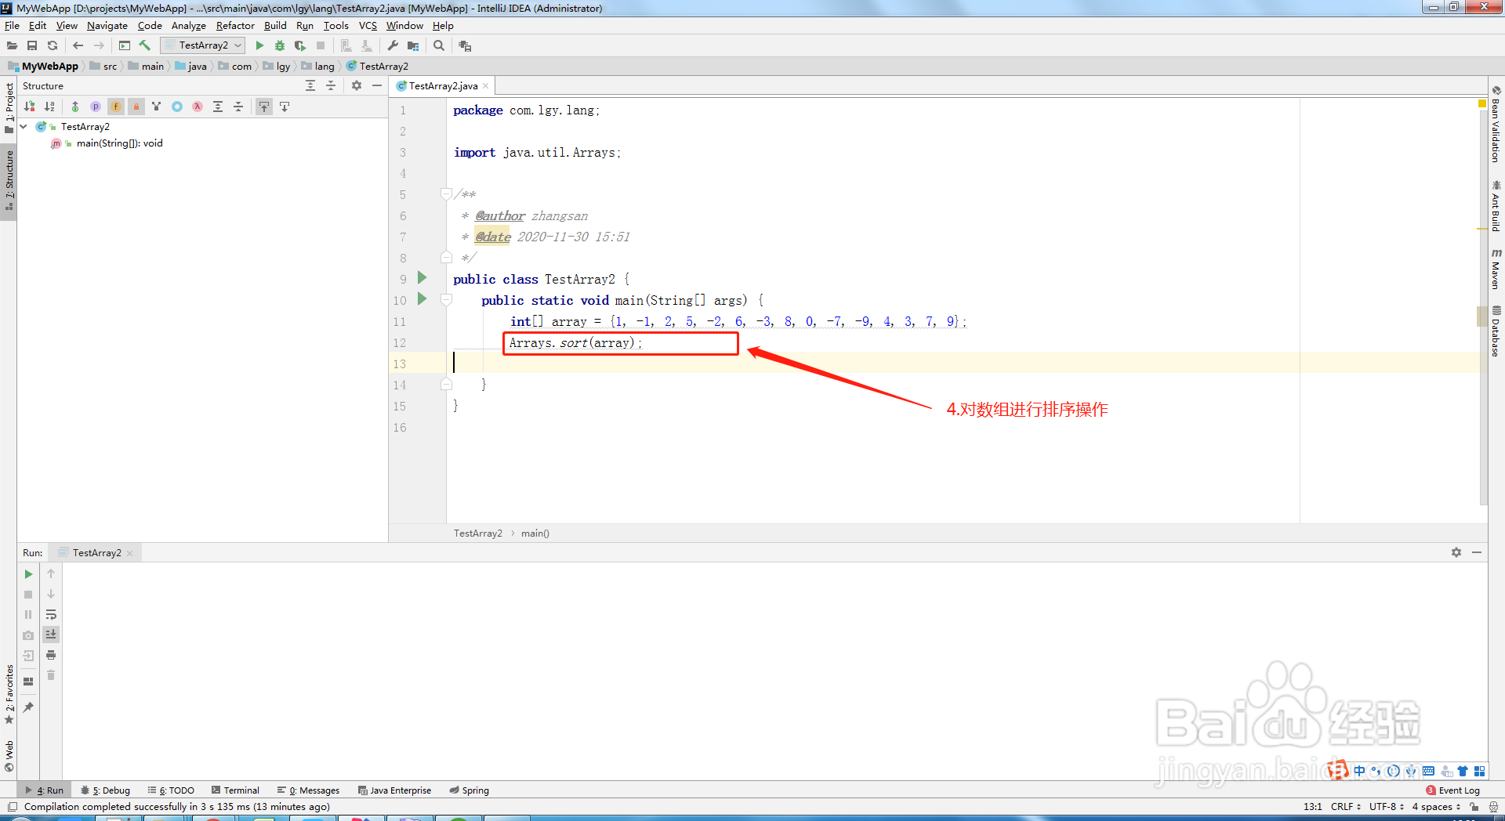This screenshot has height=821, width=1505.
Task: Change UTF-8 file encoding in status bar
Action: tap(1386, 806)
